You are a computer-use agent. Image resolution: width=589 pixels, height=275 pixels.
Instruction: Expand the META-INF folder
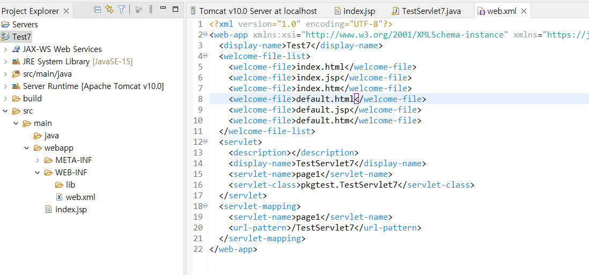coord(38,160)
